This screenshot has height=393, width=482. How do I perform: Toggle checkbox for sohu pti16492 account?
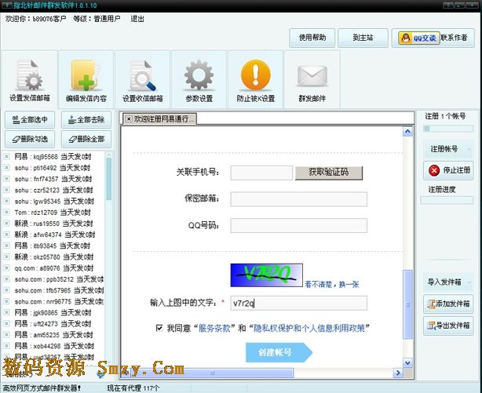[6, 168]
